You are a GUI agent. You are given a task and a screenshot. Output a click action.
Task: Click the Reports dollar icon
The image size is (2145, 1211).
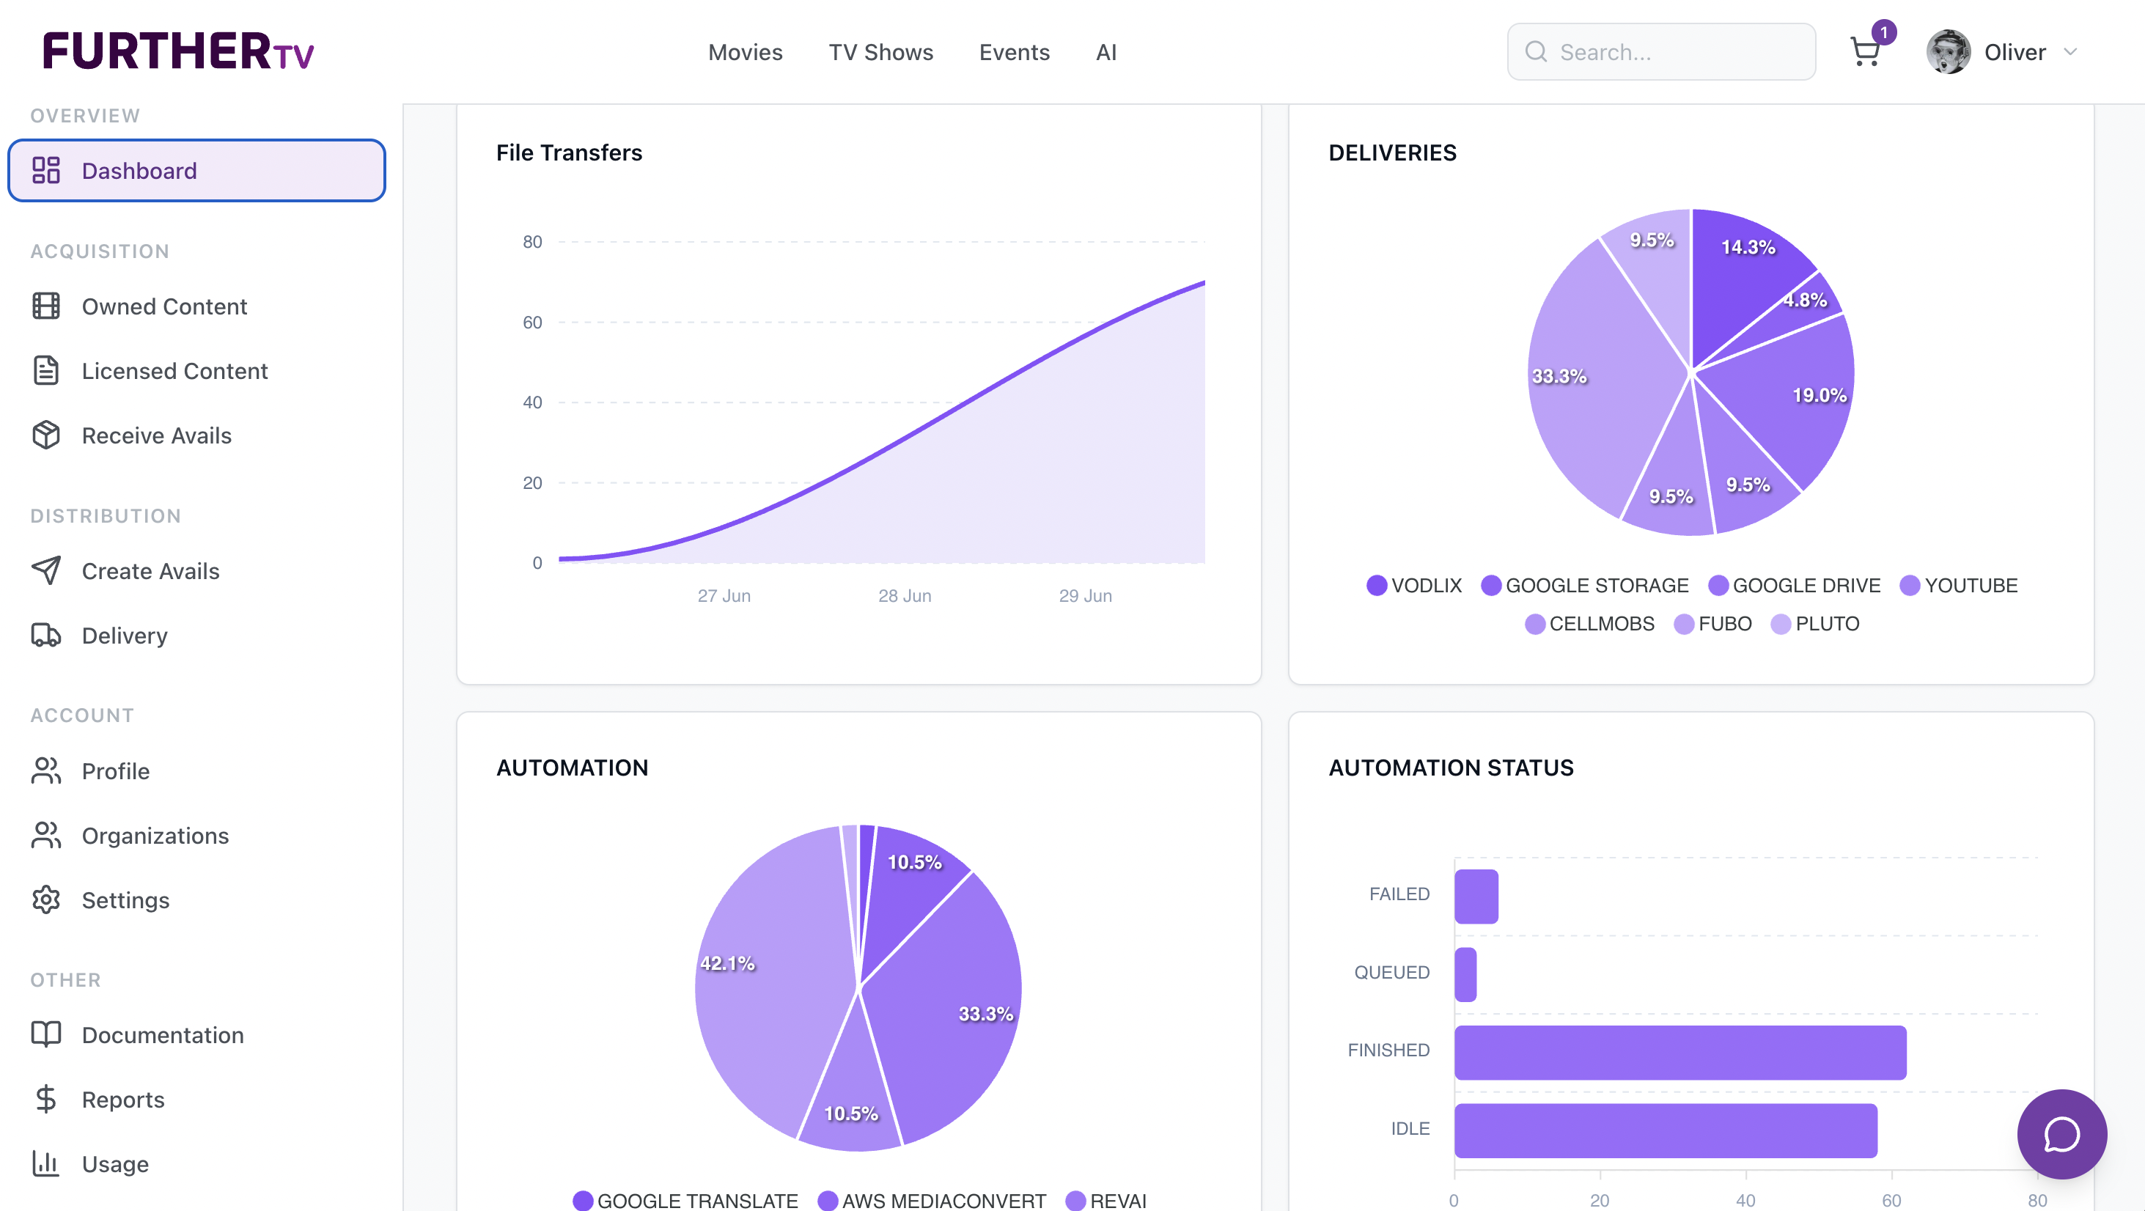45,1099
